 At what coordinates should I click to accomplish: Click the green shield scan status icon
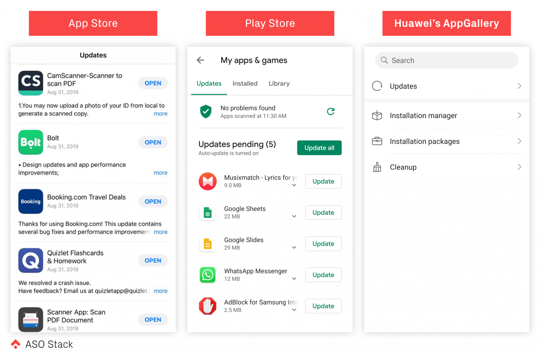(x=206, y=111)
